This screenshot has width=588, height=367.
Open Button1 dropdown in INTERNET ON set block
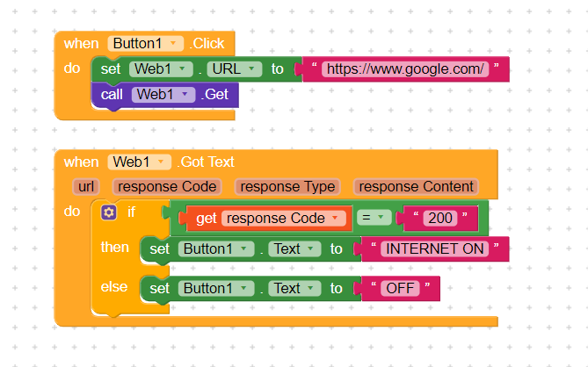click(x=216, y=248)
